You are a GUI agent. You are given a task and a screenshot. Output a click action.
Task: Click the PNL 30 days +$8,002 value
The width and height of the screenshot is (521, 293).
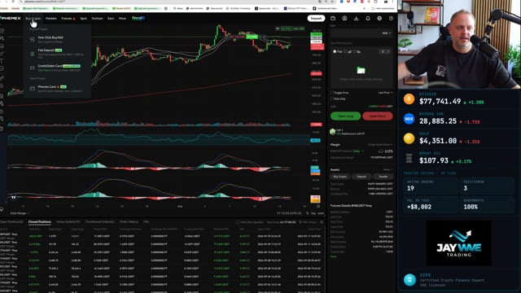point(419,207)
